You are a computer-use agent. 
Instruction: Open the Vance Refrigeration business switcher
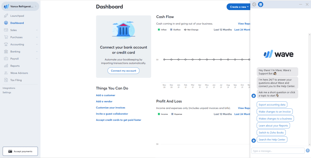[x=20, y=6]
